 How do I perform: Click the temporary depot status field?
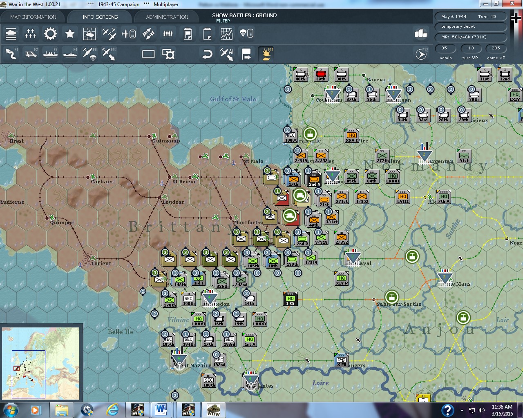[x=471, y=27]
